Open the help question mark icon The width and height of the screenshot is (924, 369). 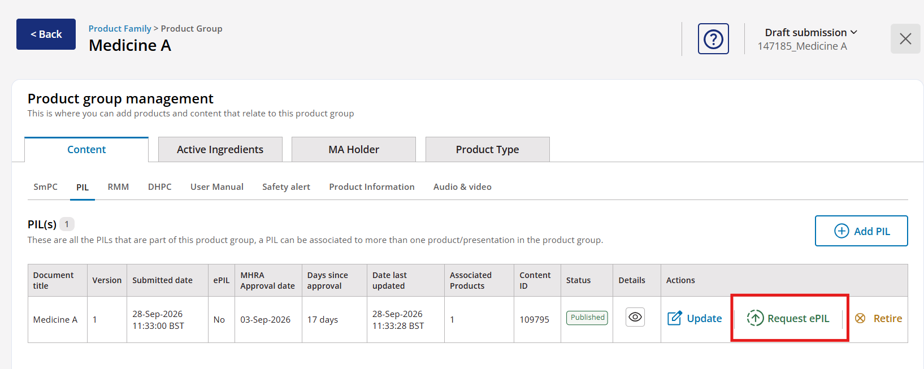tap(713, 39)
